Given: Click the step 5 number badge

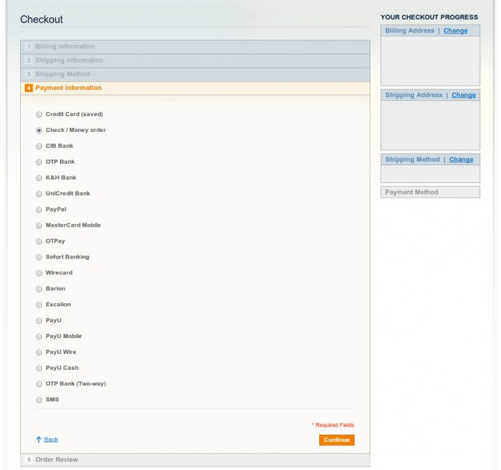Looking at the screenshot, I should [x=29, y=460].
